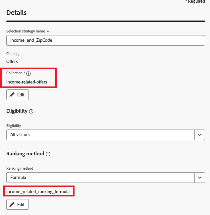Click the pencil icon under income_related_ranking_formula
210x215 pixels.
click(12, 204)
